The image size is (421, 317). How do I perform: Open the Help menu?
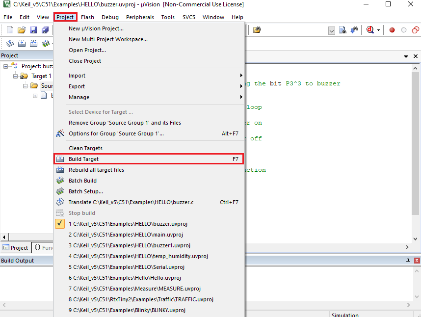[237, 17]
